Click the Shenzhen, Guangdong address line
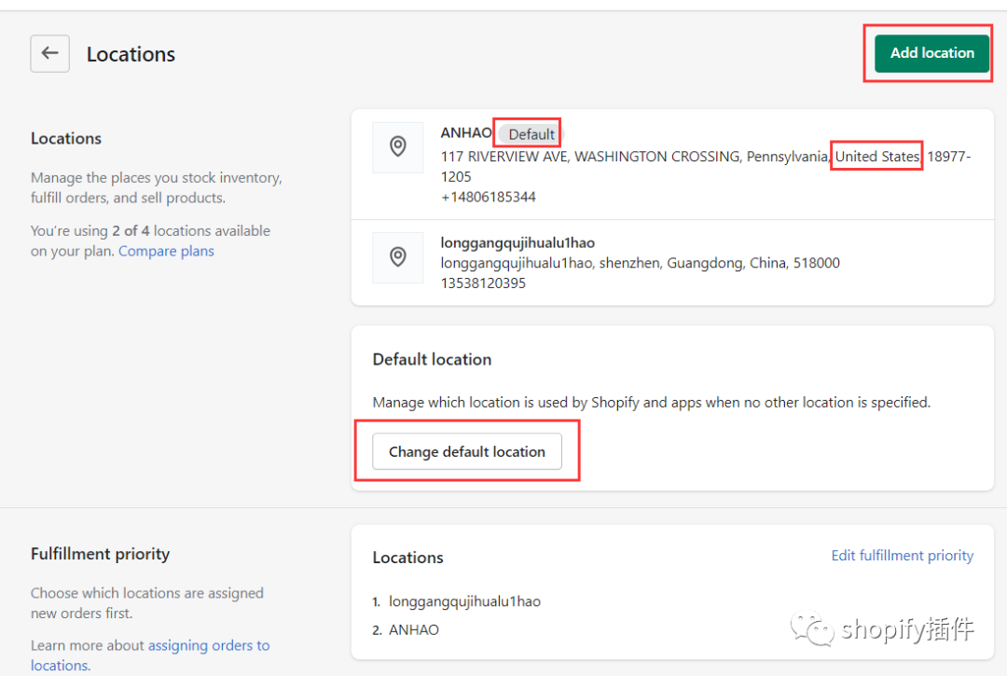 point(640,263)
